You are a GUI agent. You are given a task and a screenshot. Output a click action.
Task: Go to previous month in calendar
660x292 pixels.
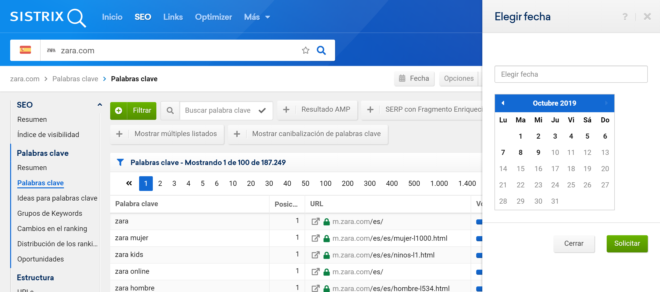coord(503,103)
